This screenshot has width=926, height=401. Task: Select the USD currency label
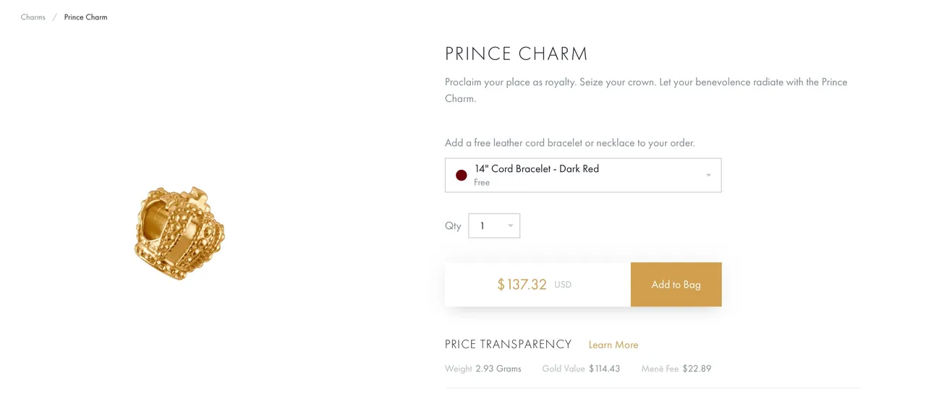click(563, 285)
